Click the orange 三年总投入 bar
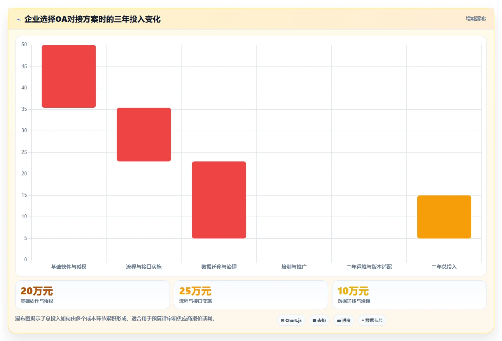 coord(444,217)
